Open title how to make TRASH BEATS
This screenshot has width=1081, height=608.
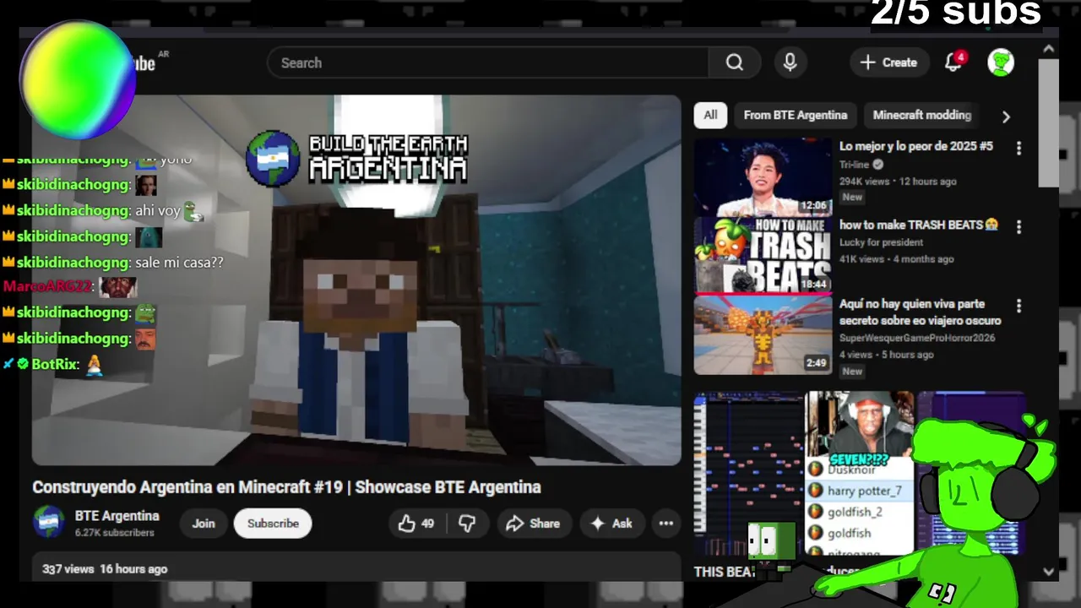(918, 225)
